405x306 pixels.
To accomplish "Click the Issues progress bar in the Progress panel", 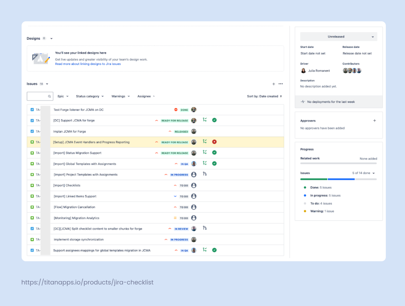I will [338, 179].
